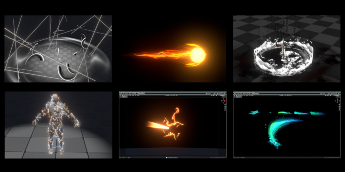This screenshot has width=345, height=172.
Task: Select rendered shading mode in teal slash window
Action: click(x=338, y=95)
